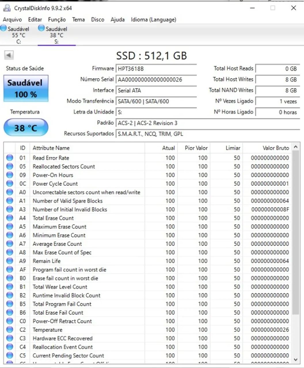Click the Nº Horas Ligado value field
The image size is (304, 368).
pos(277,112)
